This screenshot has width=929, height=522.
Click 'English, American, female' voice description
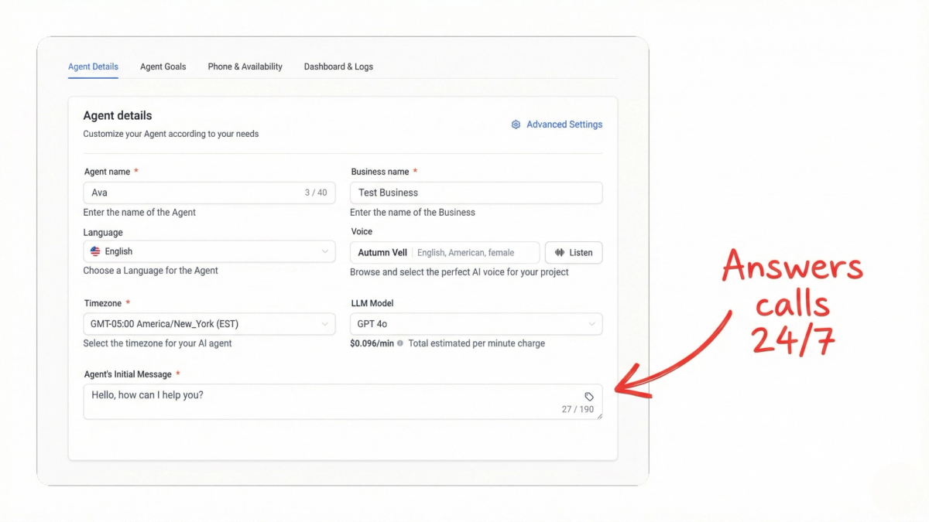(x=465, y=253)
